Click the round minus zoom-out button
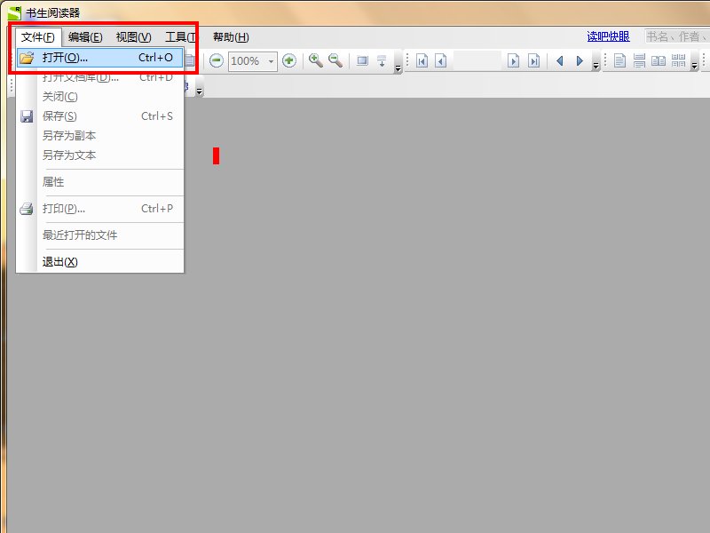Image resolution: width=710 pixels, height=533 pixels. (217, 60)
